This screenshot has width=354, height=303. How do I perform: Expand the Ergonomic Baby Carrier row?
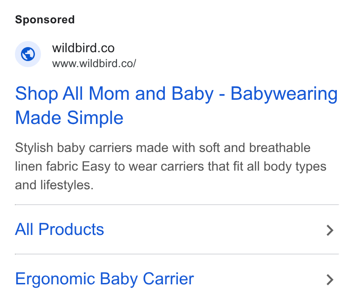(177, 279)
